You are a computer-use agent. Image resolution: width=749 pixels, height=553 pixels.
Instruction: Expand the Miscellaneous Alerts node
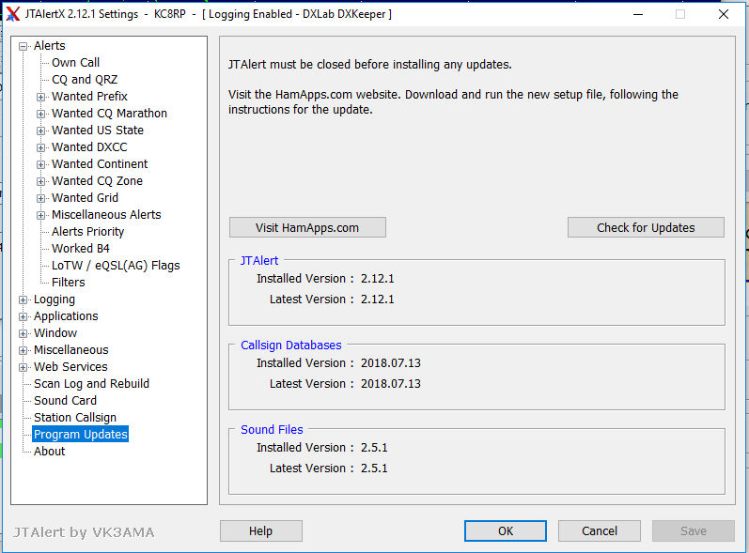41,215
